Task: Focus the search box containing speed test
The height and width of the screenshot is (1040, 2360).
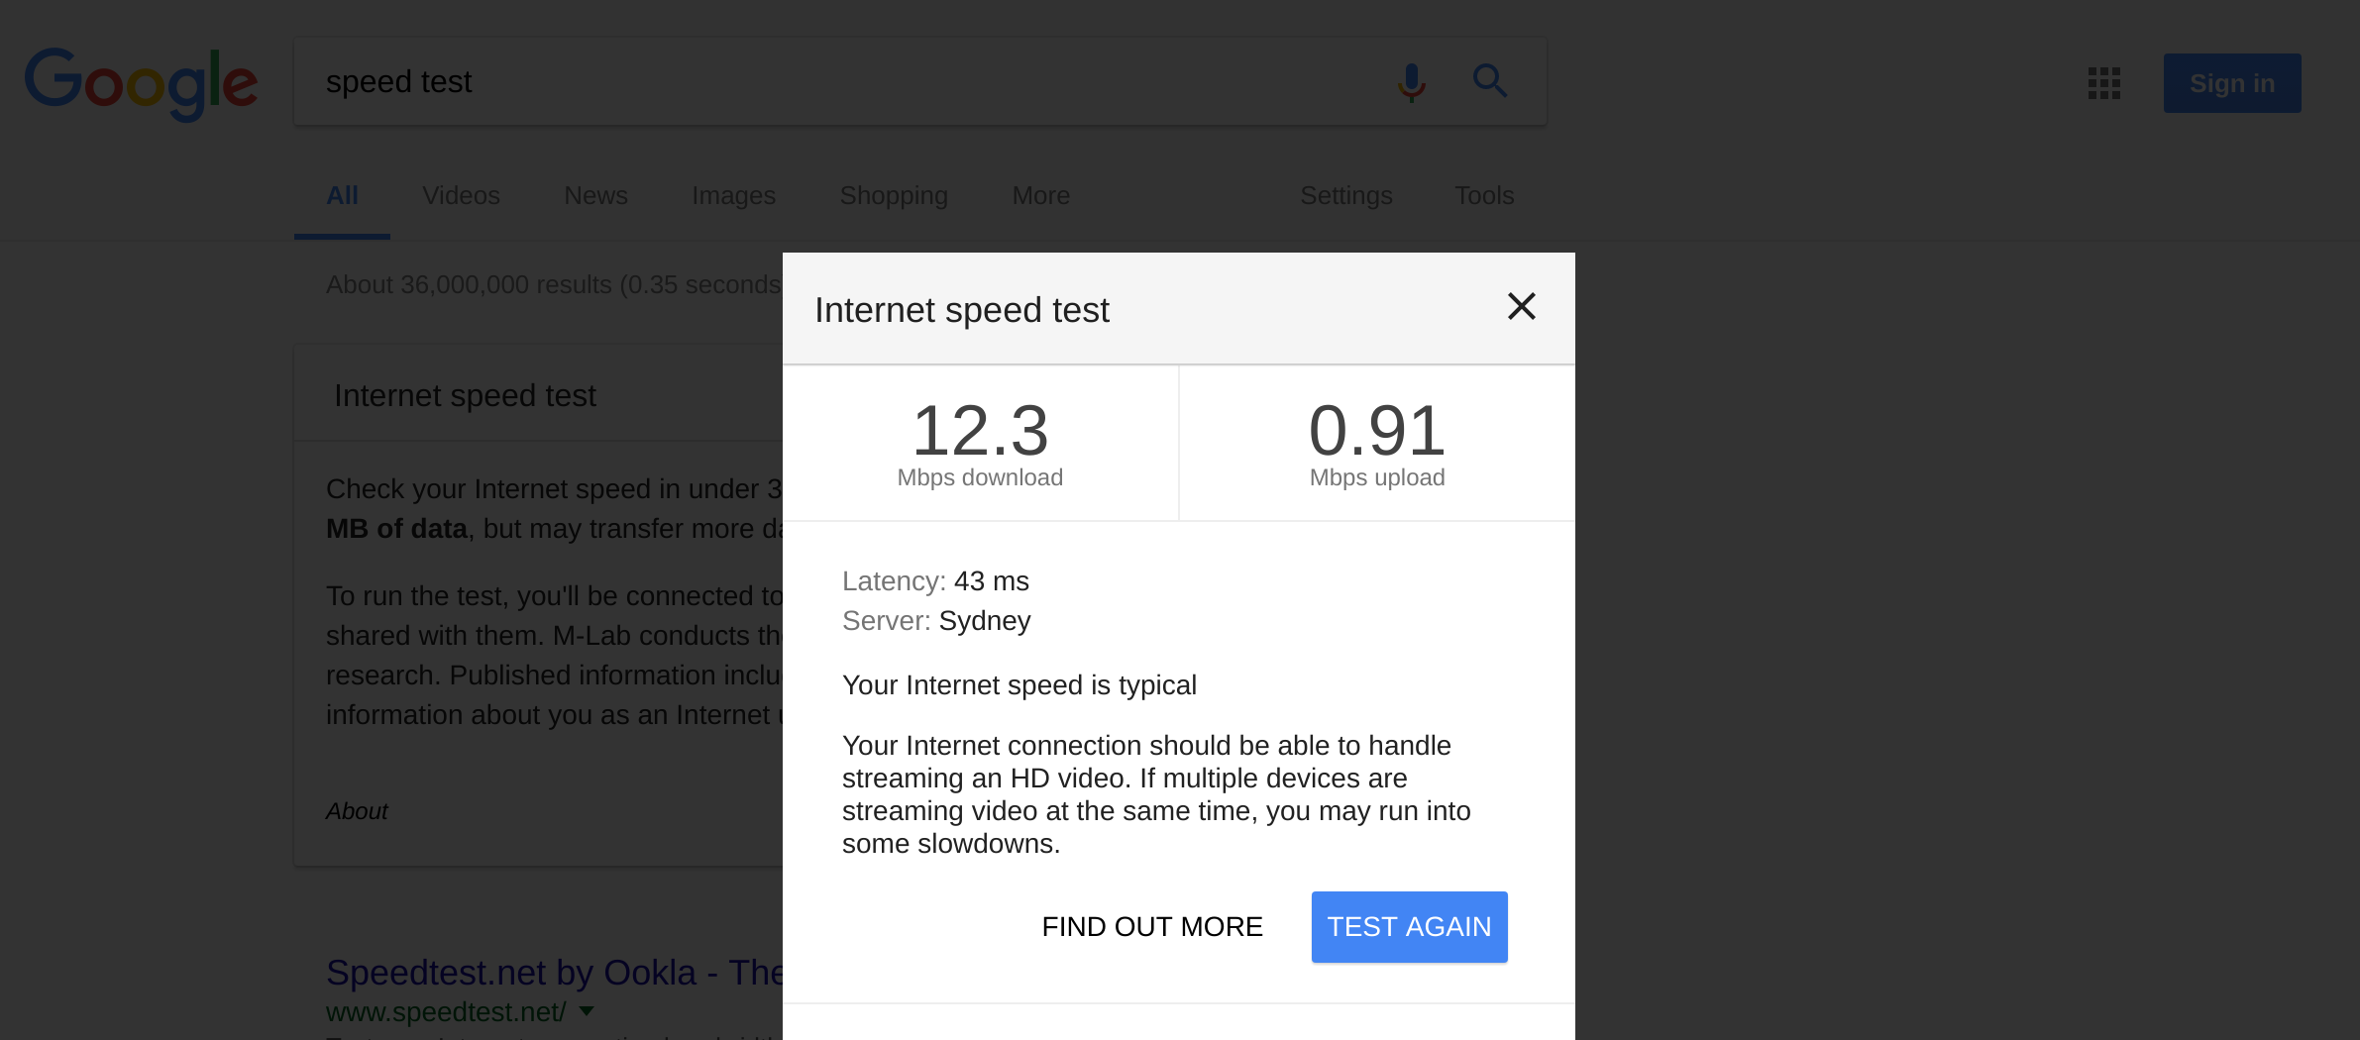Action: (842, 82)
